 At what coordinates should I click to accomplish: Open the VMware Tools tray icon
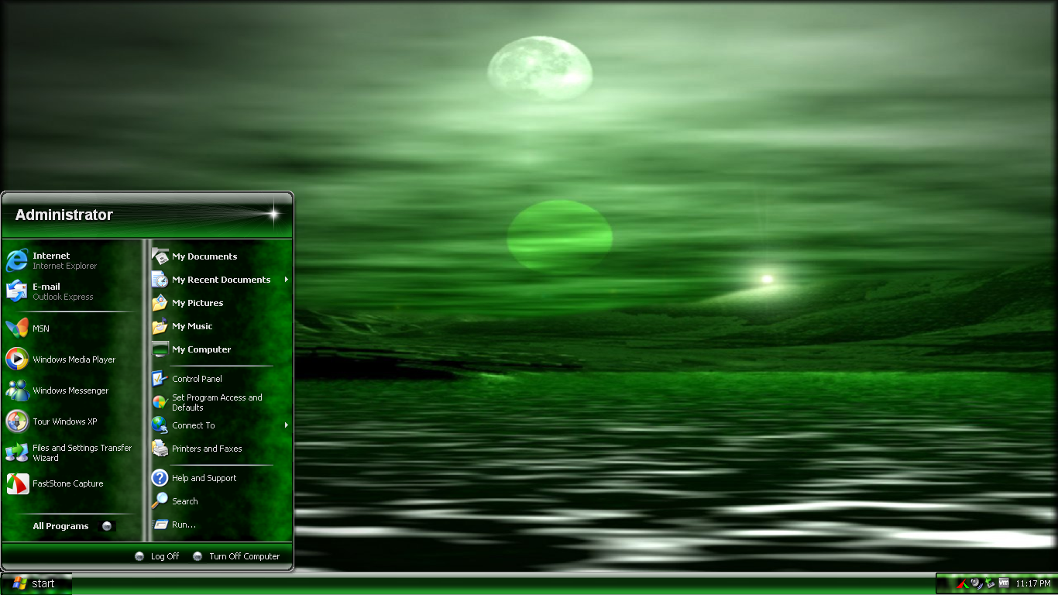tap(1004, 583)
